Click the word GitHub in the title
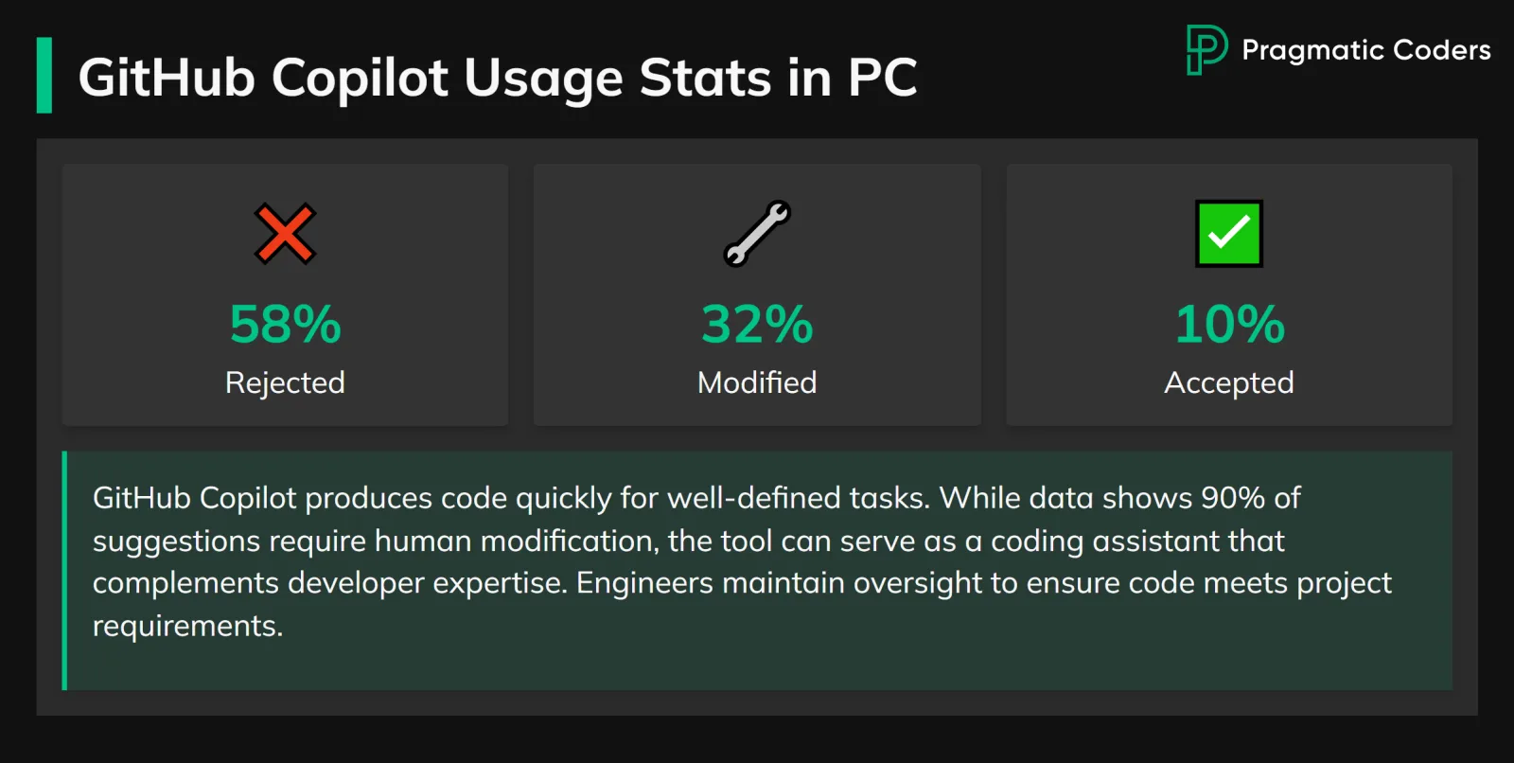Screen dimensions: 1514x763 (x=167, y=78)
